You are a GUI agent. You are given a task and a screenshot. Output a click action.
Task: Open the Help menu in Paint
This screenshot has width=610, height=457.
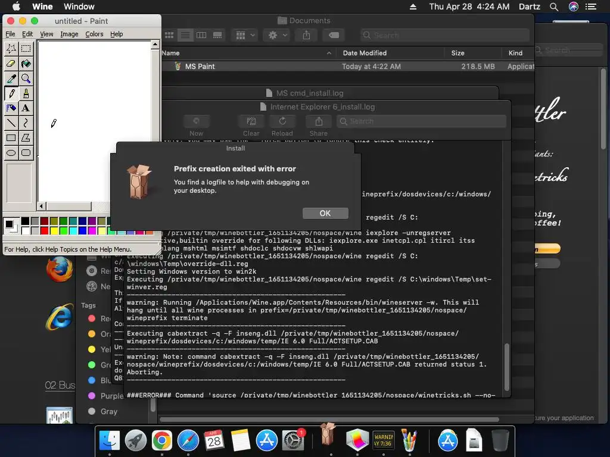coord(116,34)
